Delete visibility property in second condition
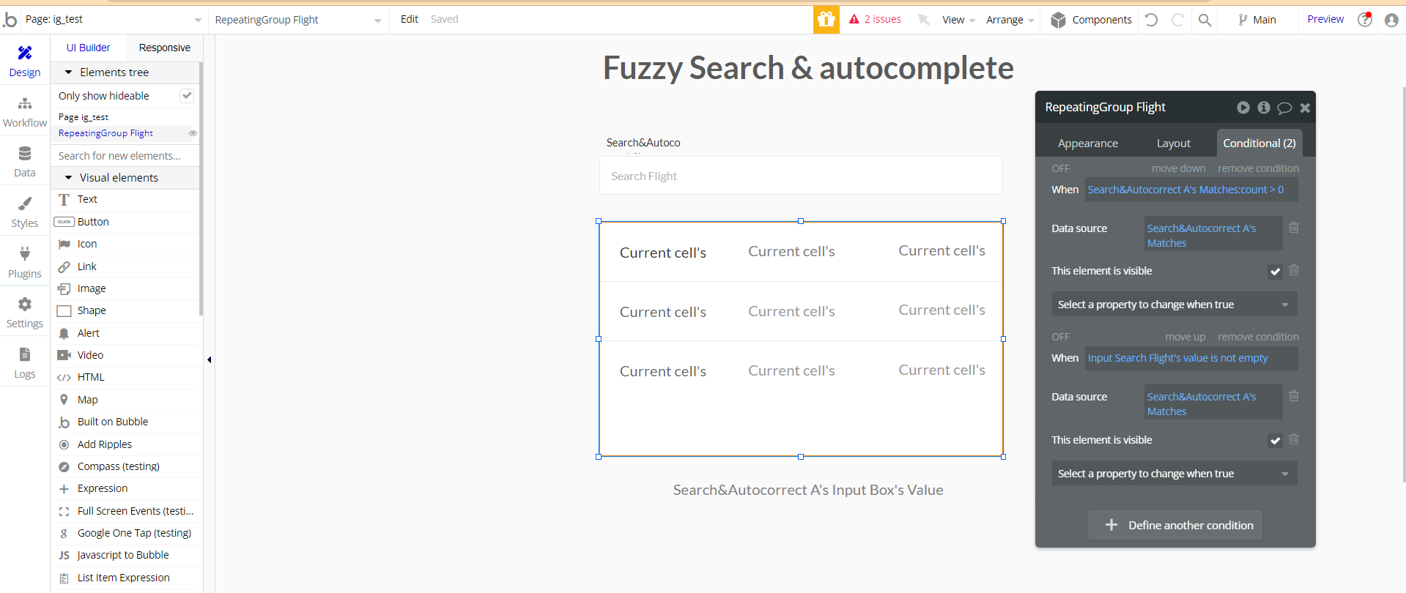Screen dimensions: 1406x593 [1294, 439]
